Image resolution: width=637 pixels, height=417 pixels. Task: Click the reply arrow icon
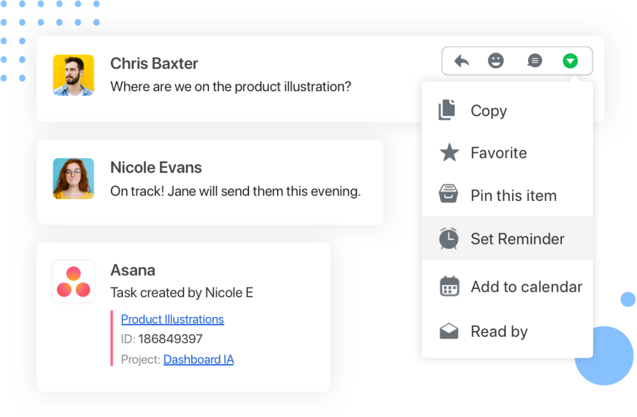click(x=462, y=61)
